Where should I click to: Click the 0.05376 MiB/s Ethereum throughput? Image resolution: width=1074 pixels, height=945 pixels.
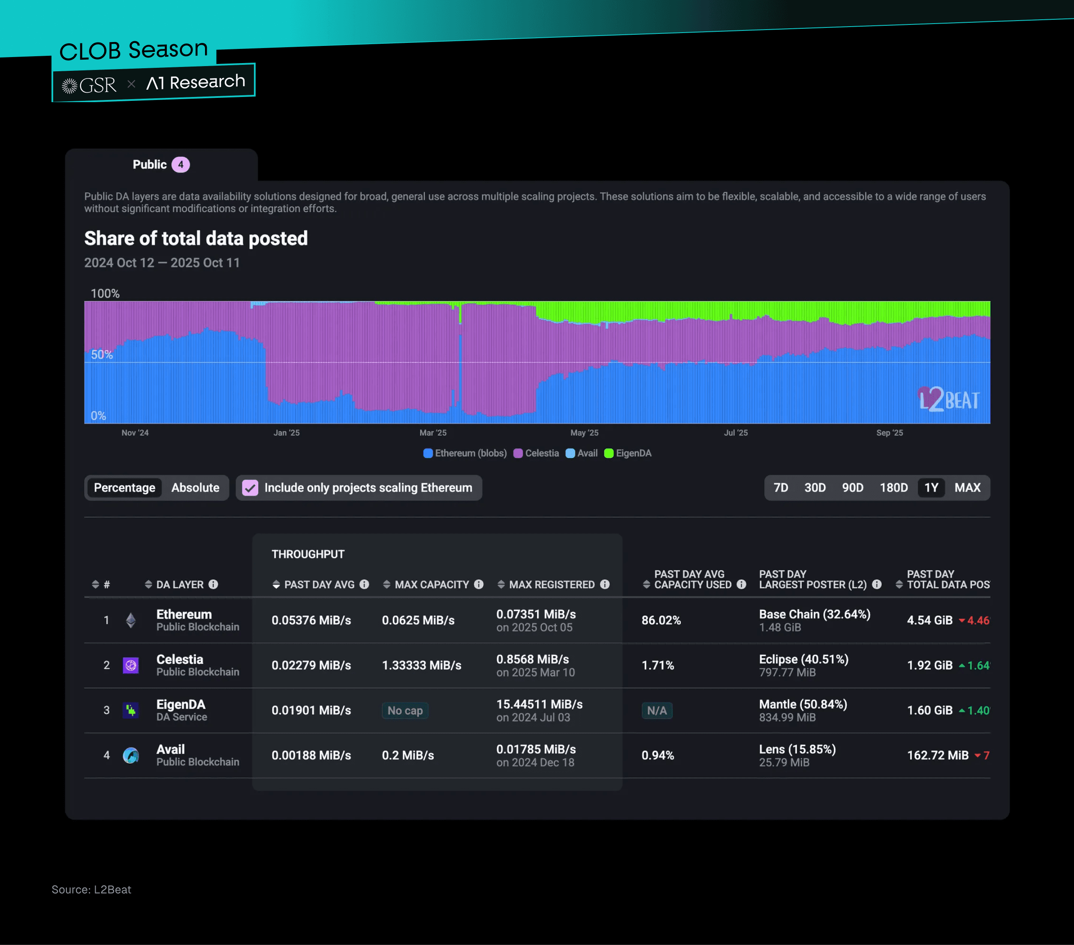click(311, 621)
